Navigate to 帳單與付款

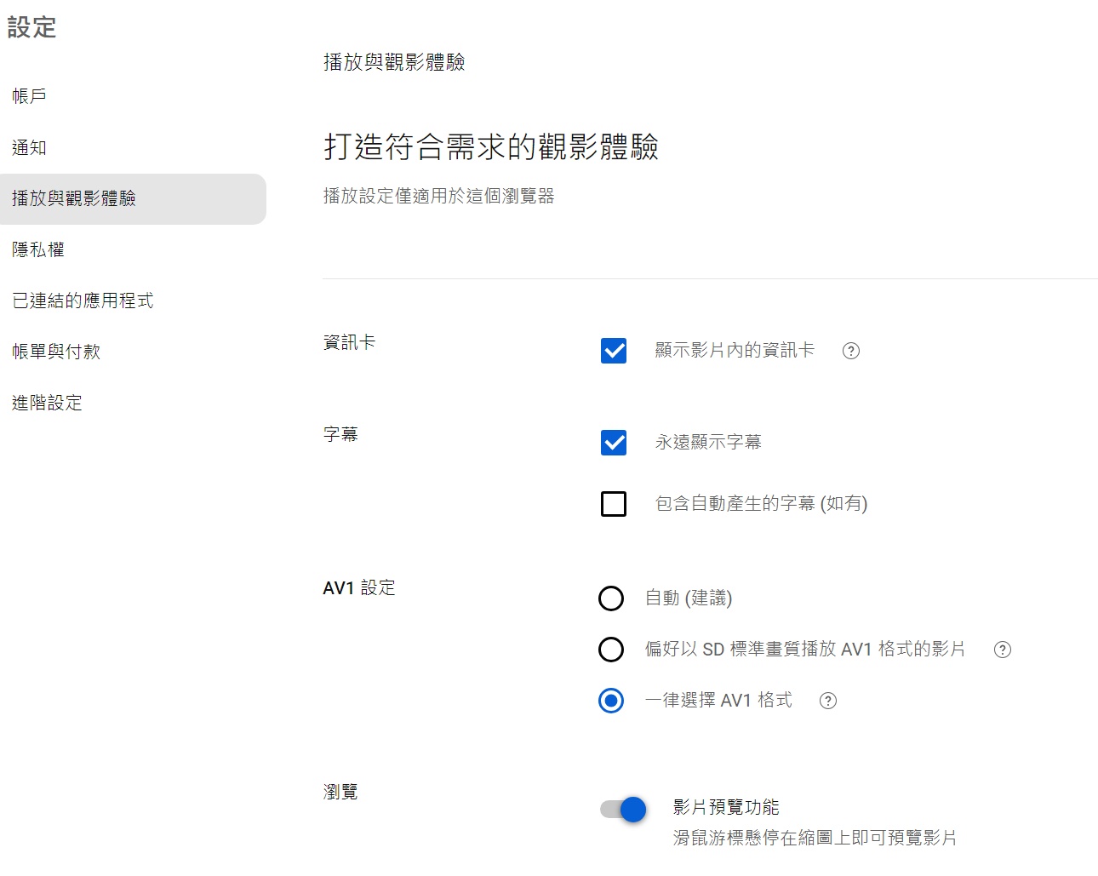tap(56, 352)
